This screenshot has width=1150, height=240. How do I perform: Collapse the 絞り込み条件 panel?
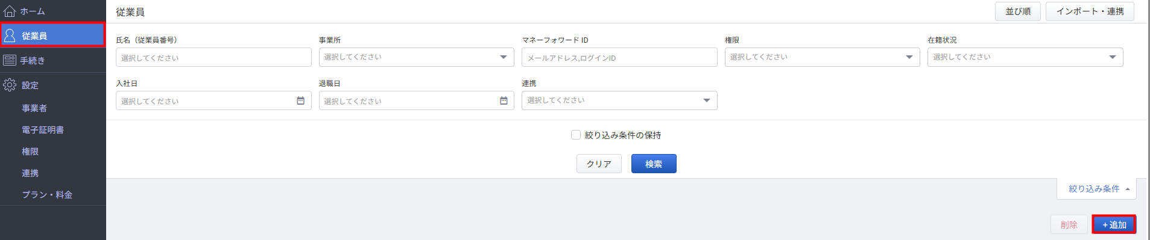(x=1096, y=189)
